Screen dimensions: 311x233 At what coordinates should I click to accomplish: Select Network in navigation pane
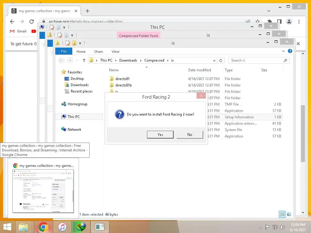pos(74,129)
